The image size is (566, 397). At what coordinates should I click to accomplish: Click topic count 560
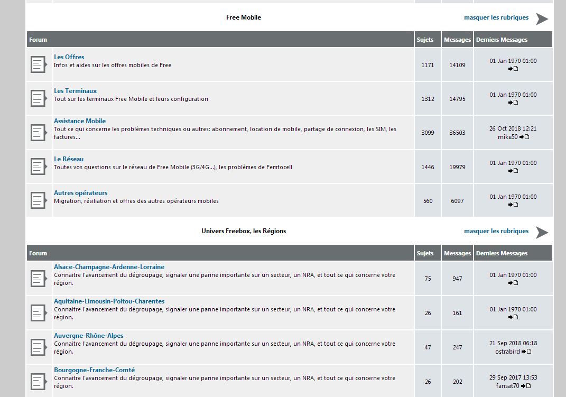(428, 201)
